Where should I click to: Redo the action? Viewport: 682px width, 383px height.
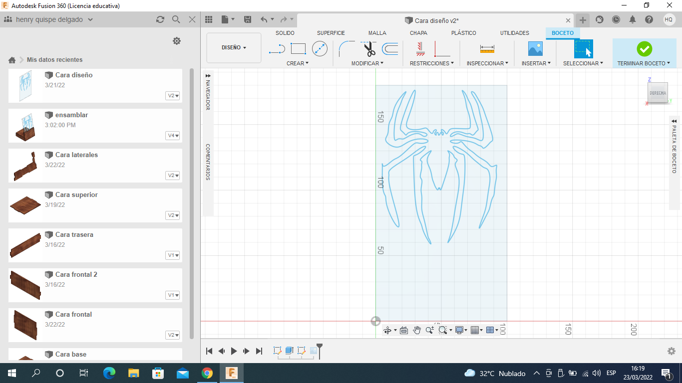(284, 19)
